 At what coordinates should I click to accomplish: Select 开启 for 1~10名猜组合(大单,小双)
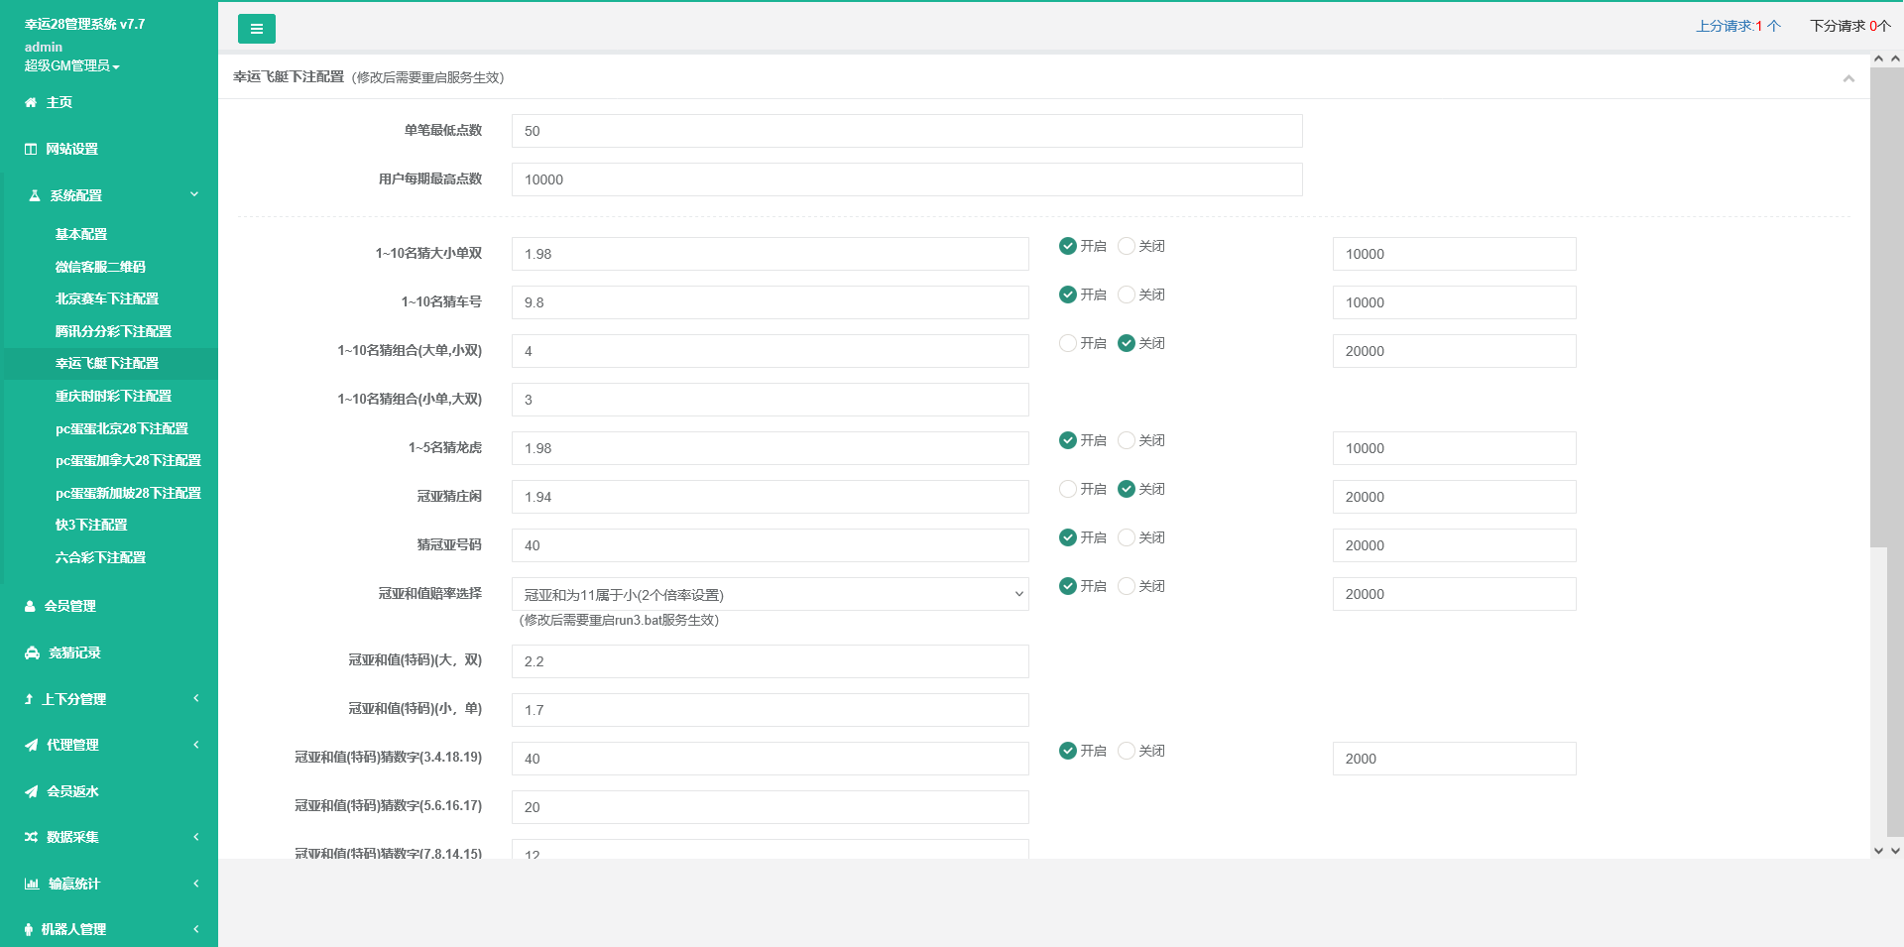pos(1068,343)
